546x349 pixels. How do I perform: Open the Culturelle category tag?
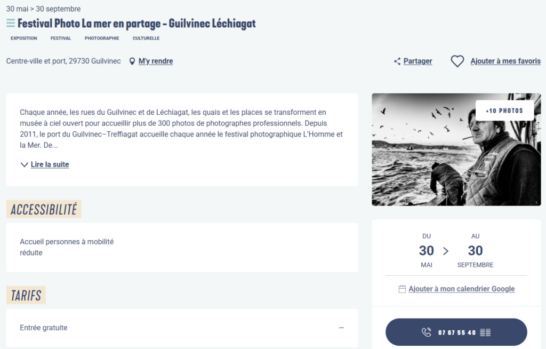click(x=146, y=38)
